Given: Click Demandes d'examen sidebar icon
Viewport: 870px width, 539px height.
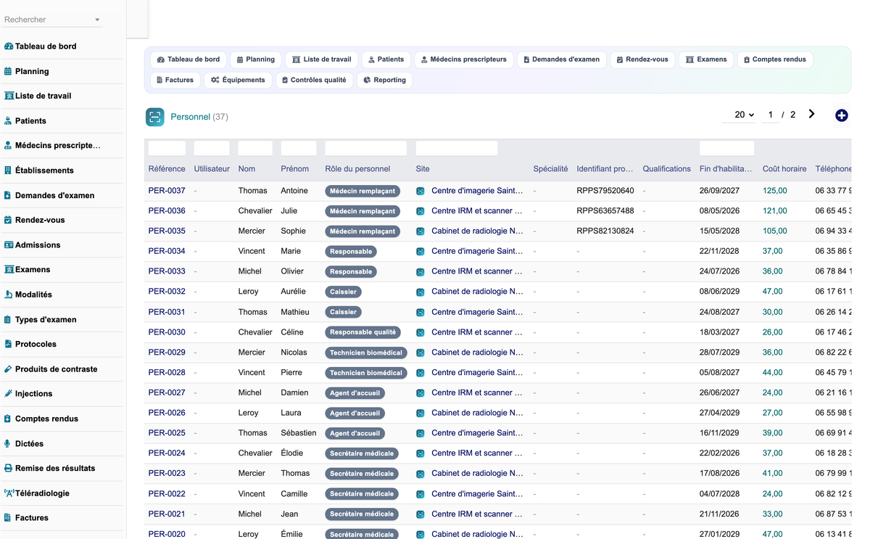Looking at the screenshot, I should click(8, 195).
